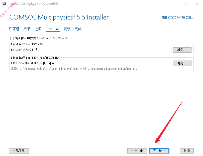The height and width of the screenshot is (156, 203).
Task: Enable install LiveLink for Excel for all users
Action: point(12,38)
